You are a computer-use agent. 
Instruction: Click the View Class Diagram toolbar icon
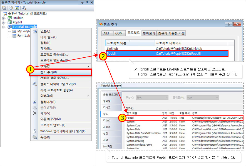[x=24, y=8]
